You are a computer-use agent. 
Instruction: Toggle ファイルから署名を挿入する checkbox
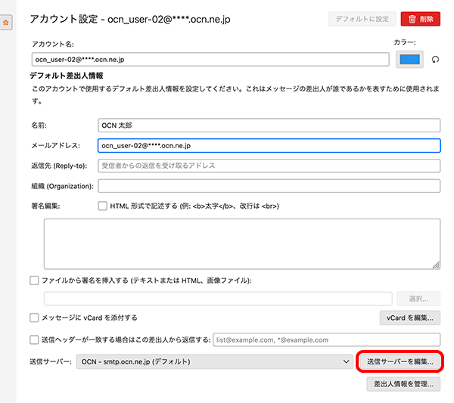coord(34,281)
